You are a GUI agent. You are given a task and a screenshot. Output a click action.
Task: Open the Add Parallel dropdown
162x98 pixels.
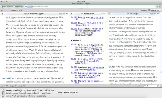point(156,10)
